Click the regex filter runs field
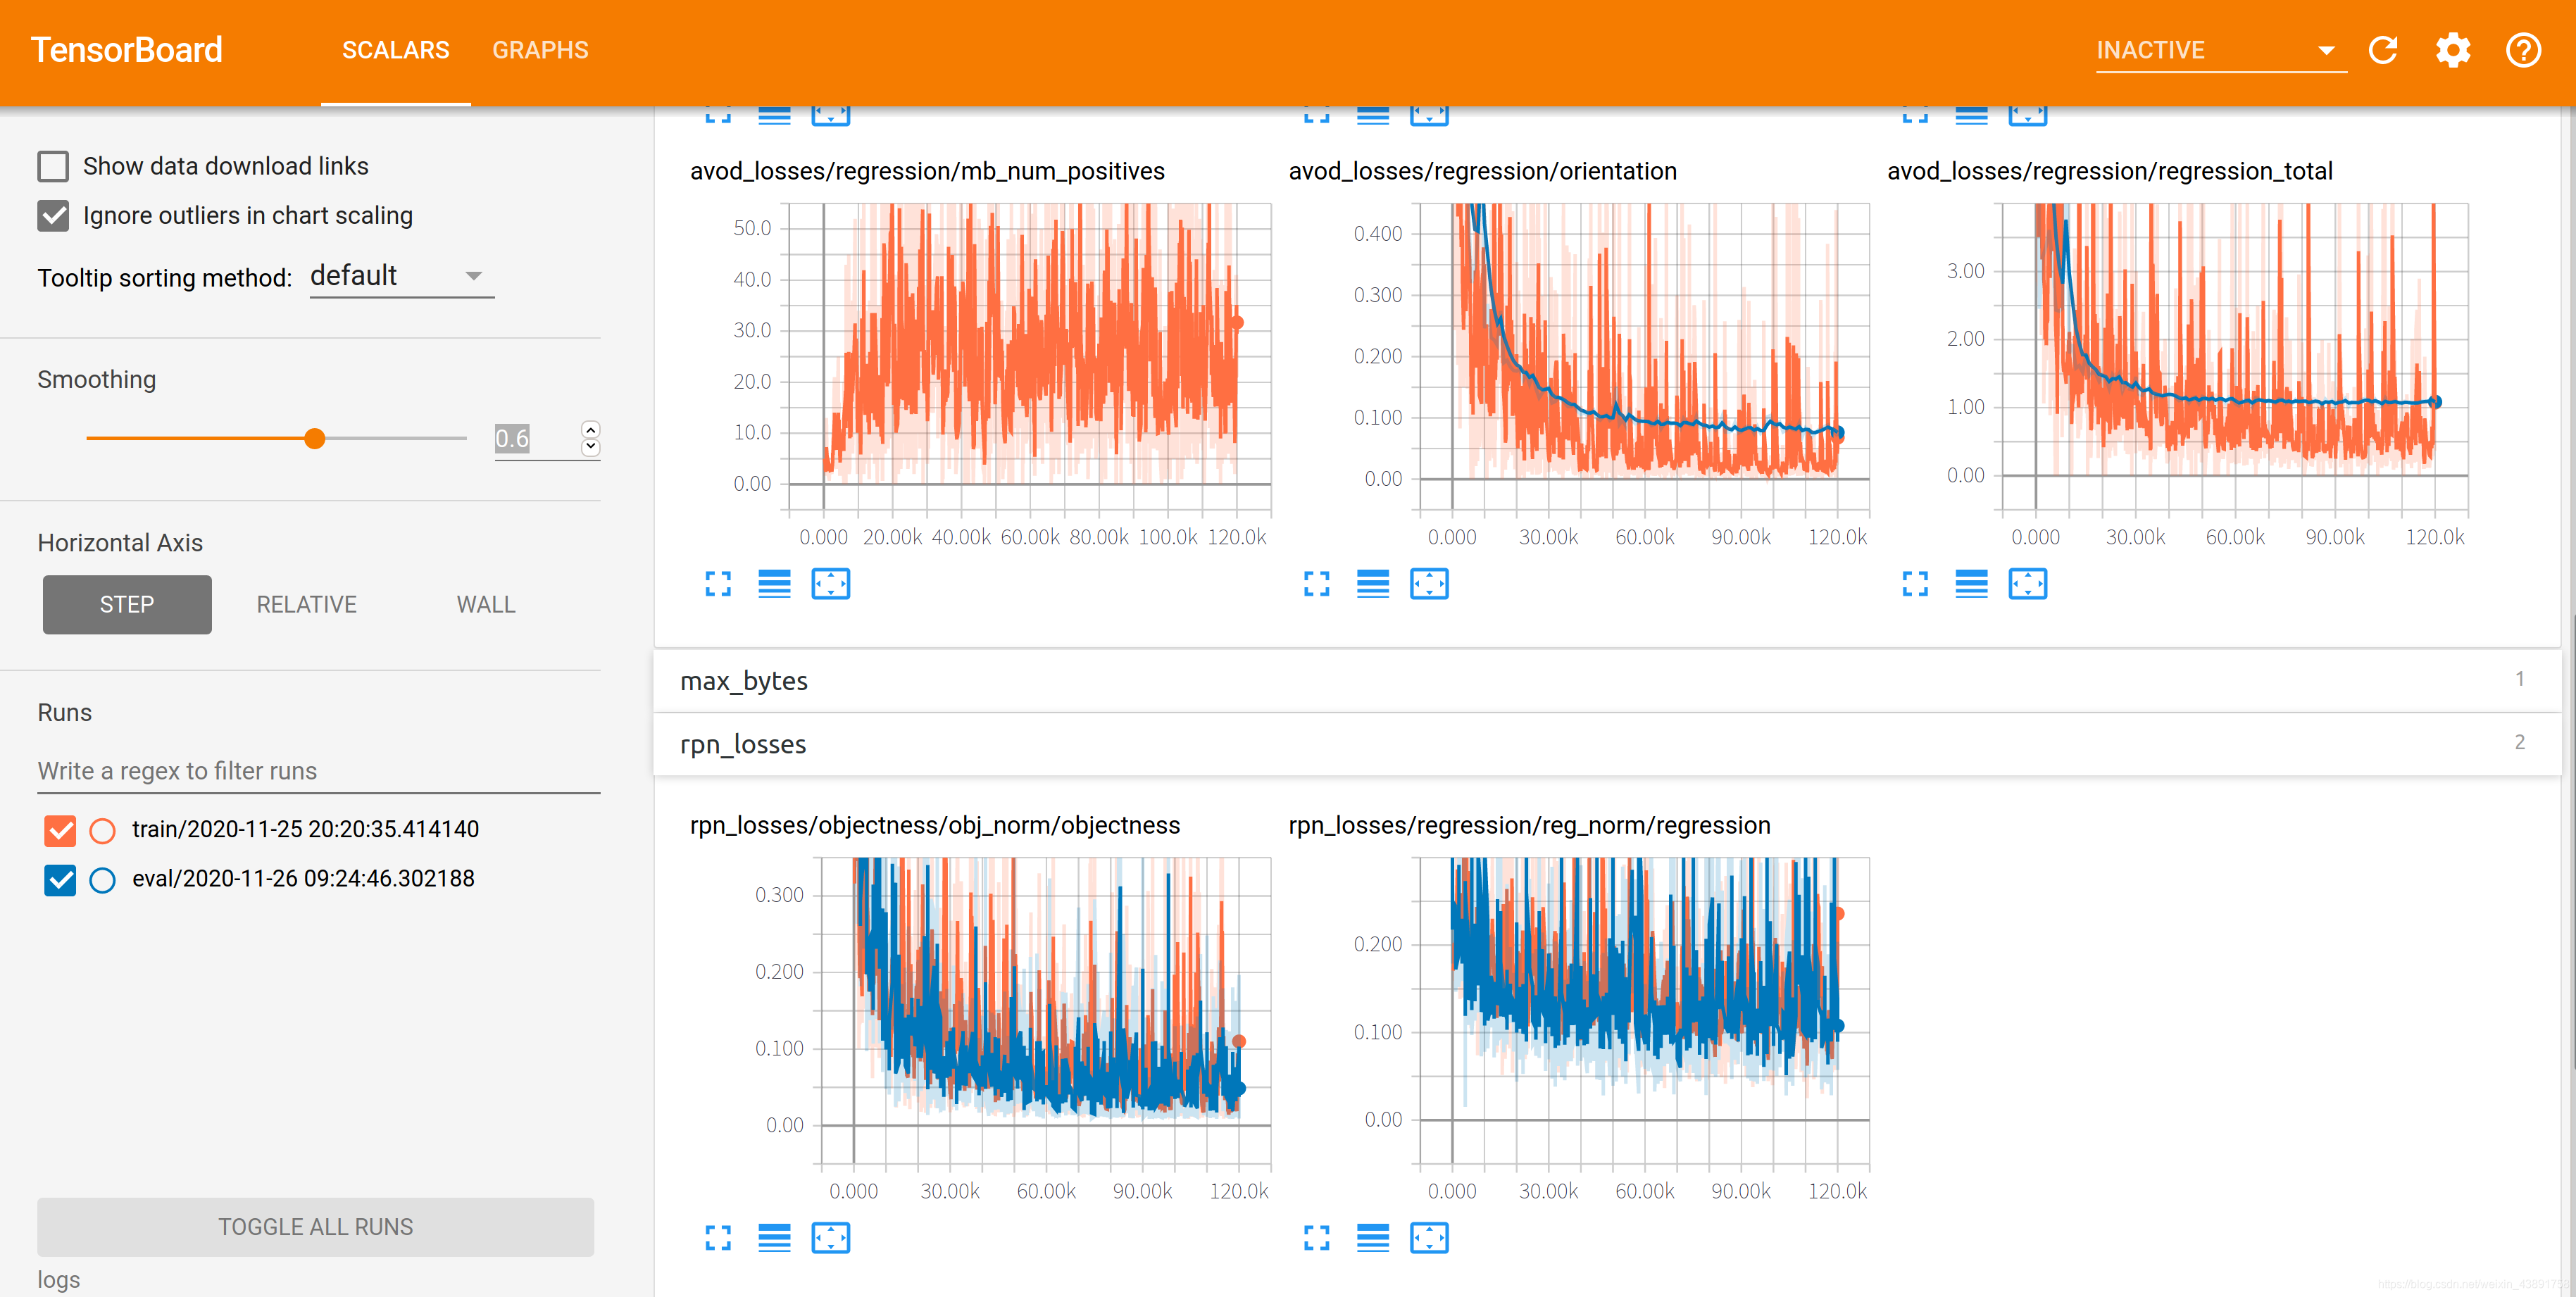This screenshot has height=1297, width=2576. 318,771
